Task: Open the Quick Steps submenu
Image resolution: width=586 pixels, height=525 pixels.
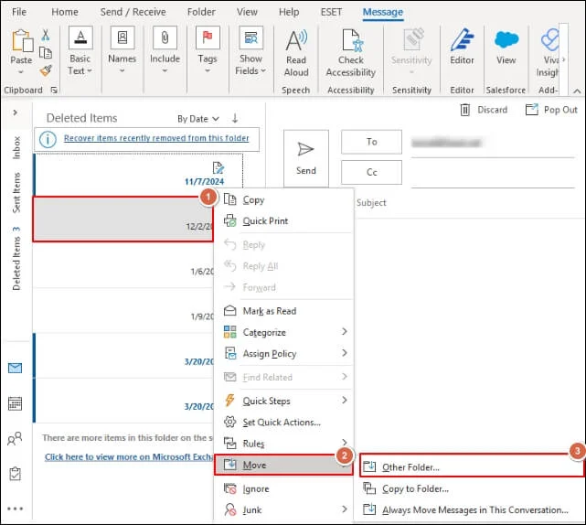Action: click(x=284, y=401)
